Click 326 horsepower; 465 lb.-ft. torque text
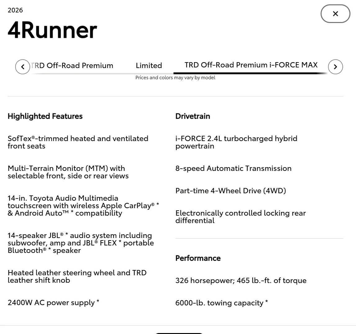Screen dimensions: 356x334 point(241,280)
